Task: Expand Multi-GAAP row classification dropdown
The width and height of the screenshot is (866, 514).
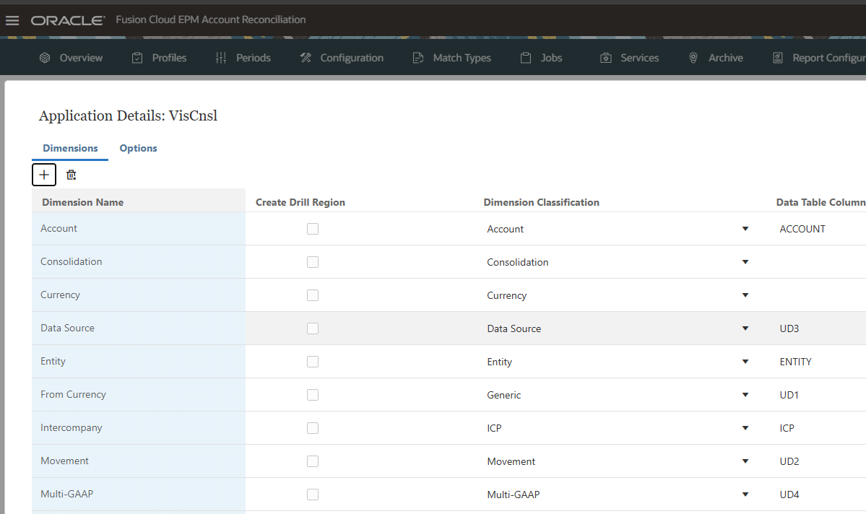Action: coord(745,494)
